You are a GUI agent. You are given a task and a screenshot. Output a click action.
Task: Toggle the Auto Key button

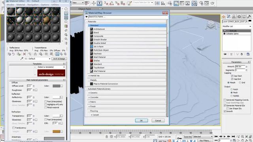tap(188, 137)
